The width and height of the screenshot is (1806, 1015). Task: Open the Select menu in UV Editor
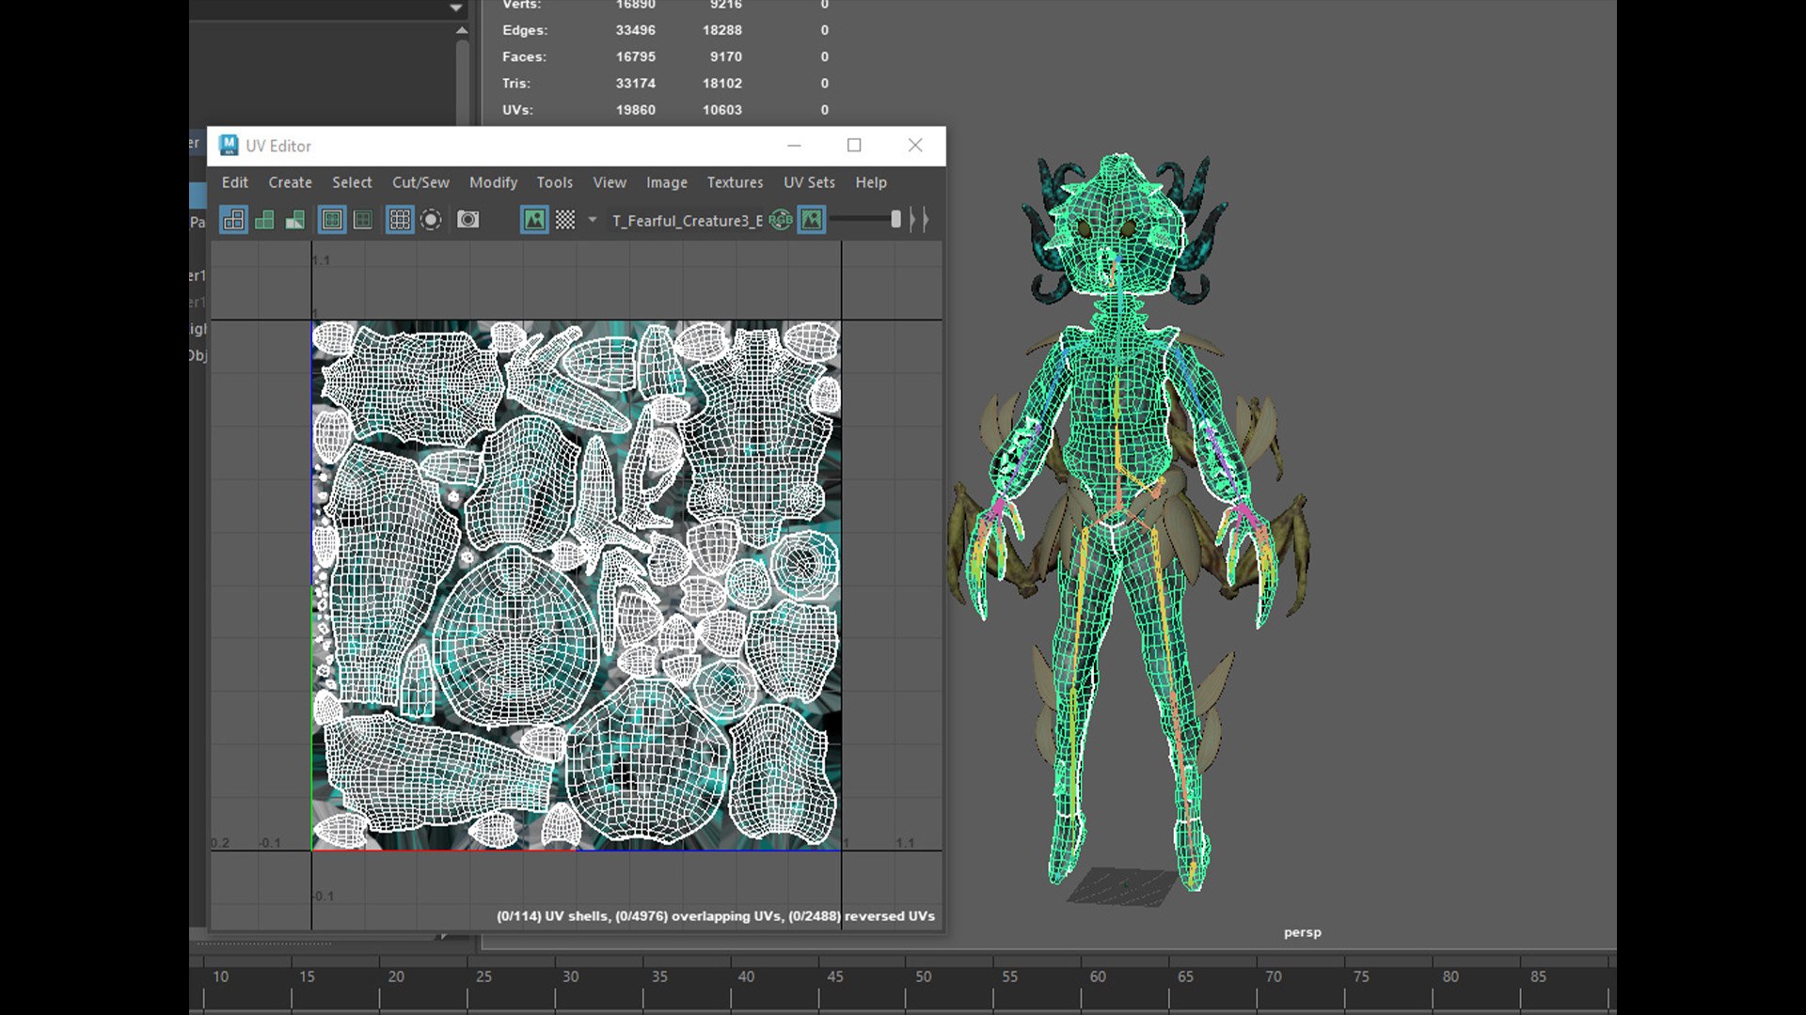tap(352, 182)
